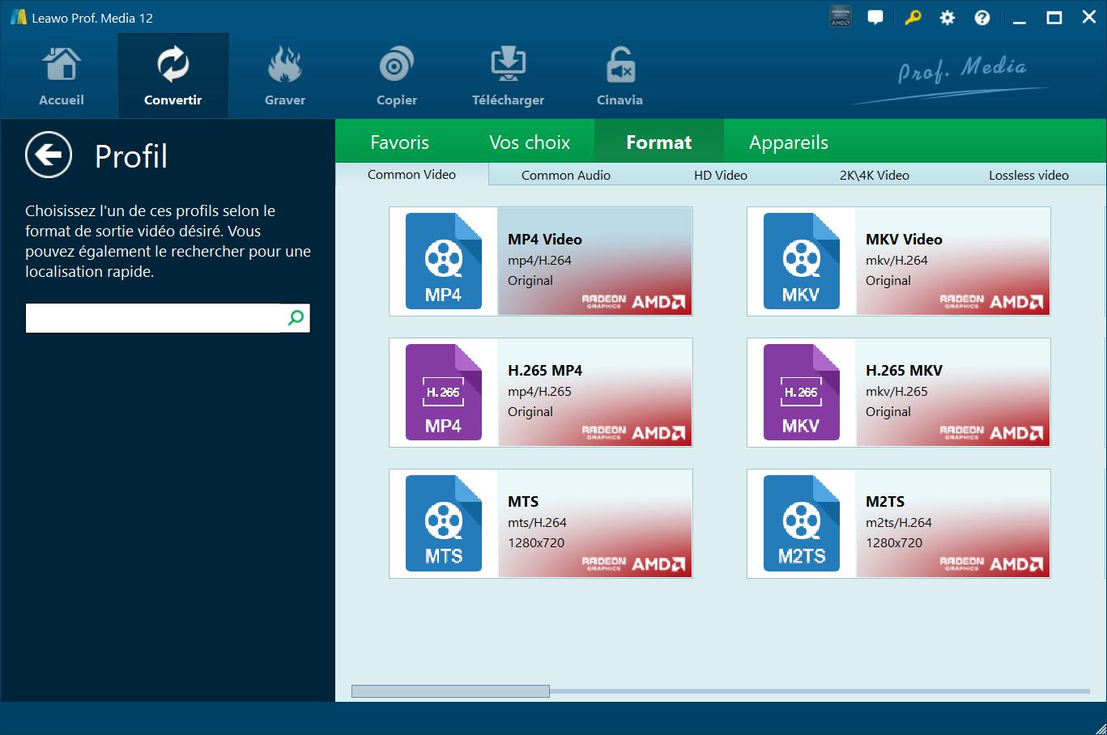Open the help question mark icon
The height and width of the screenshot is (735, 1107).
tap(981, 18)
